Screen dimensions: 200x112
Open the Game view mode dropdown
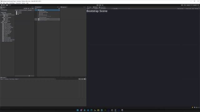tap(90, 9)
